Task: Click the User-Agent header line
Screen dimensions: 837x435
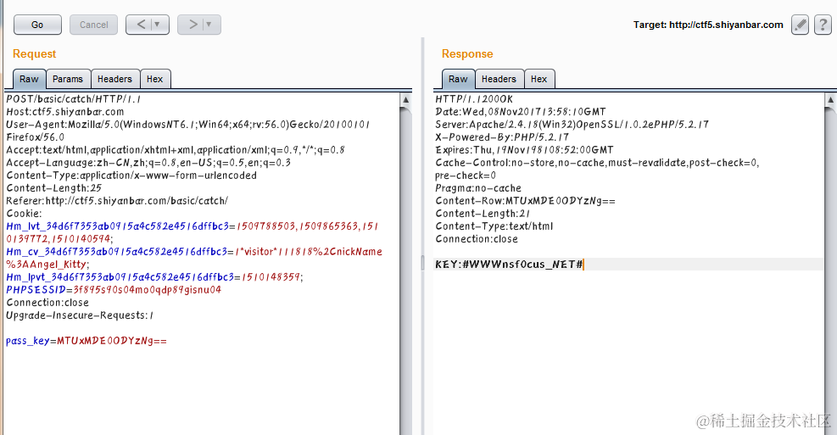Action: [x=188, y=131]
